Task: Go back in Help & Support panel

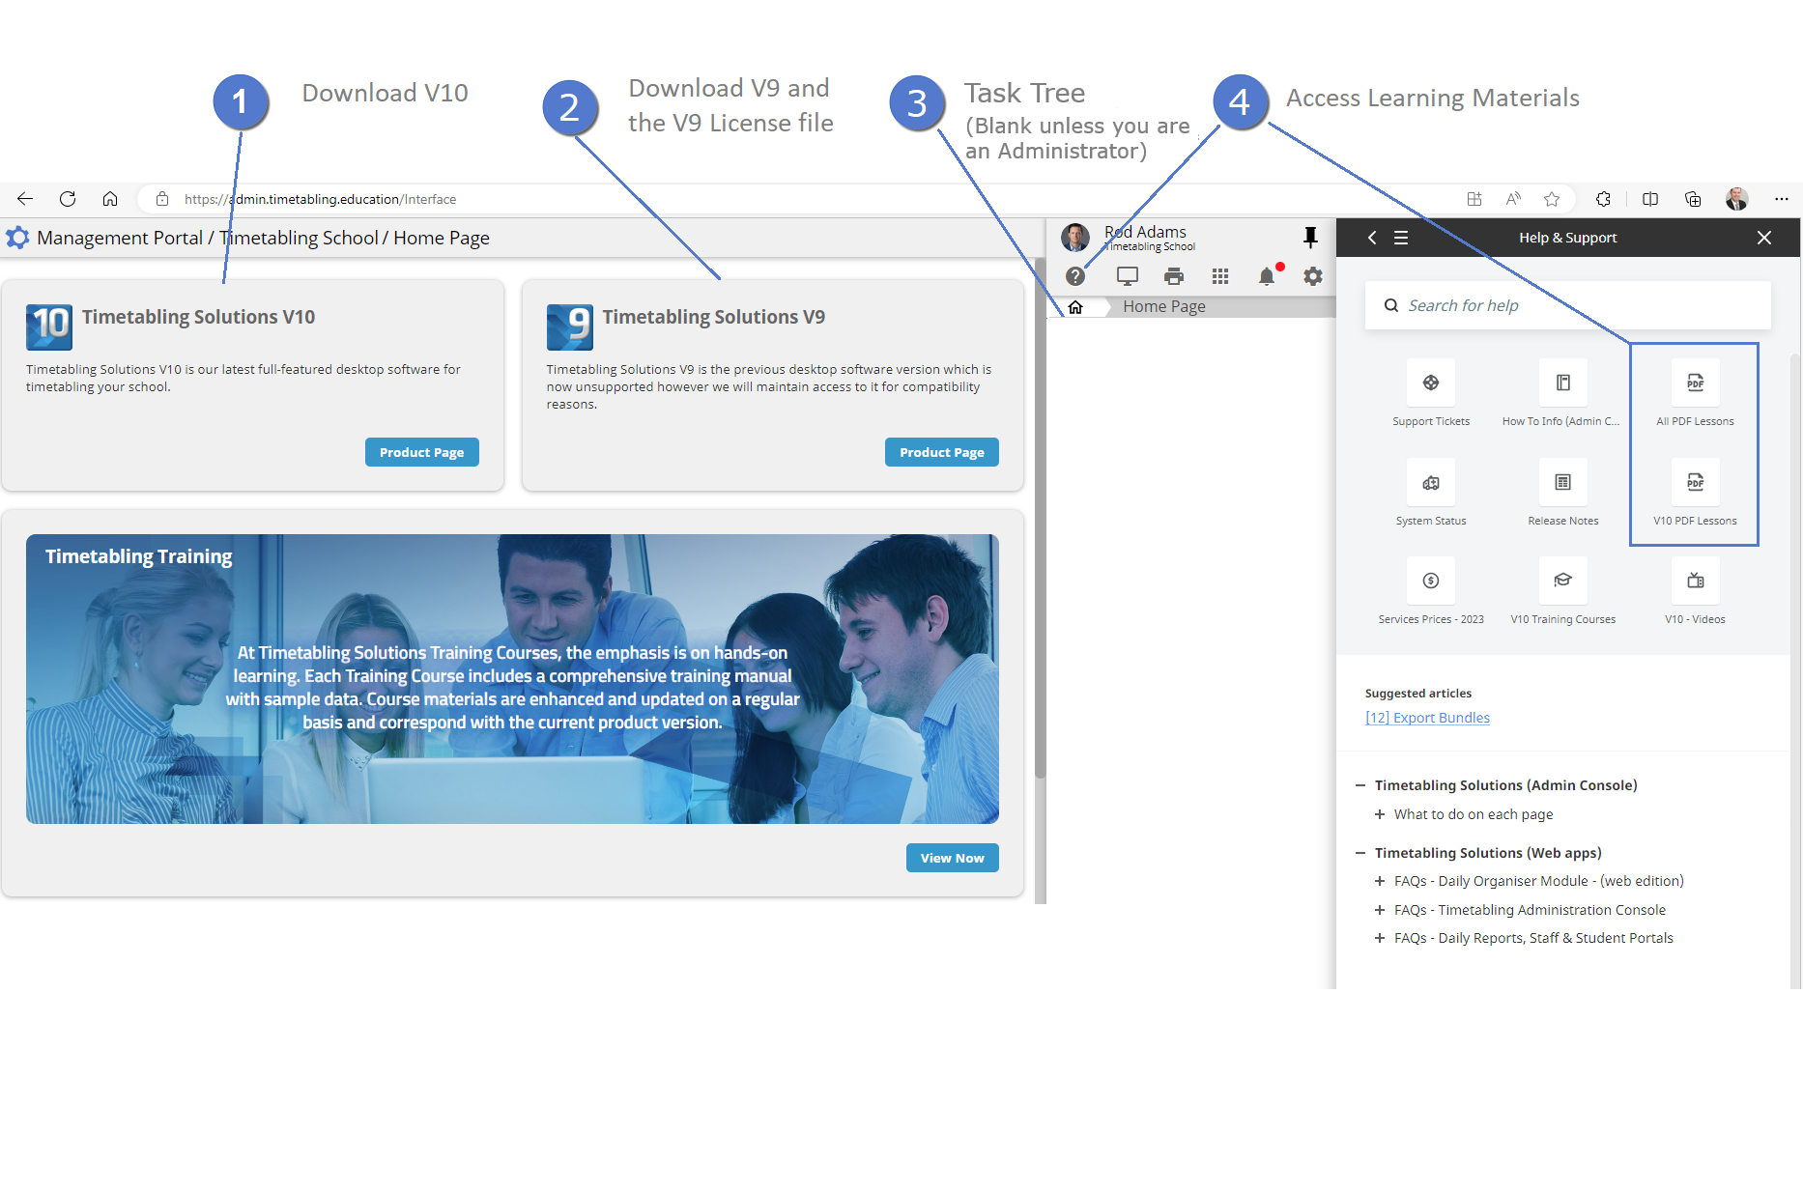Action: (x=1372, y=238)
